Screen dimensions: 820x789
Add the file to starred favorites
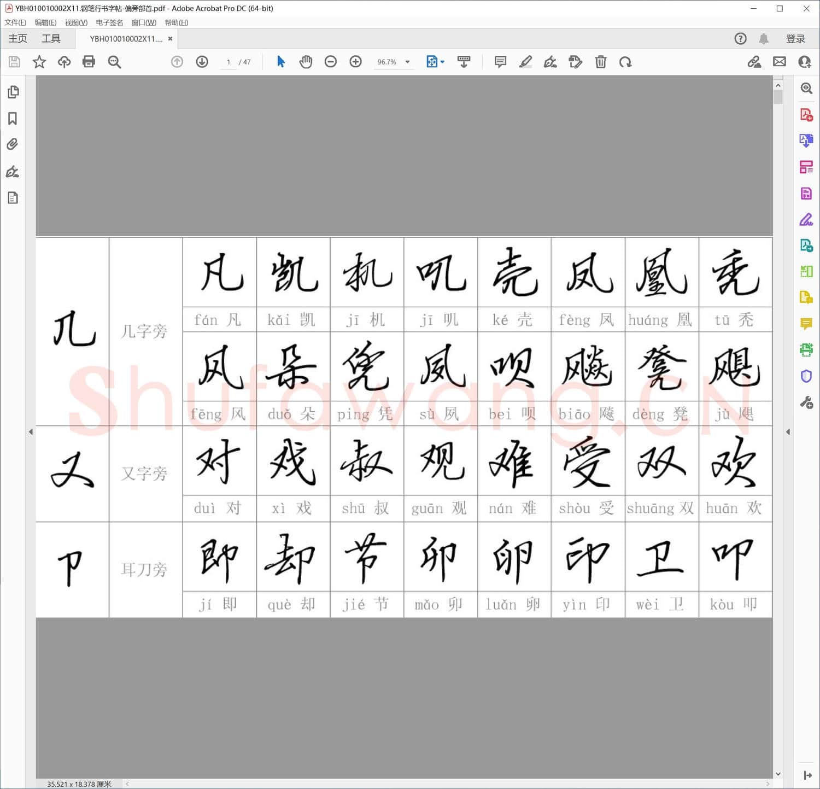coord(39,62)
